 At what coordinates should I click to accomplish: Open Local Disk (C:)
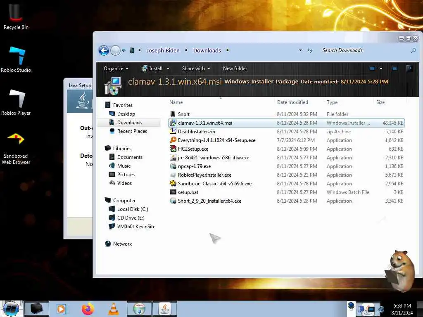(133, 209)
